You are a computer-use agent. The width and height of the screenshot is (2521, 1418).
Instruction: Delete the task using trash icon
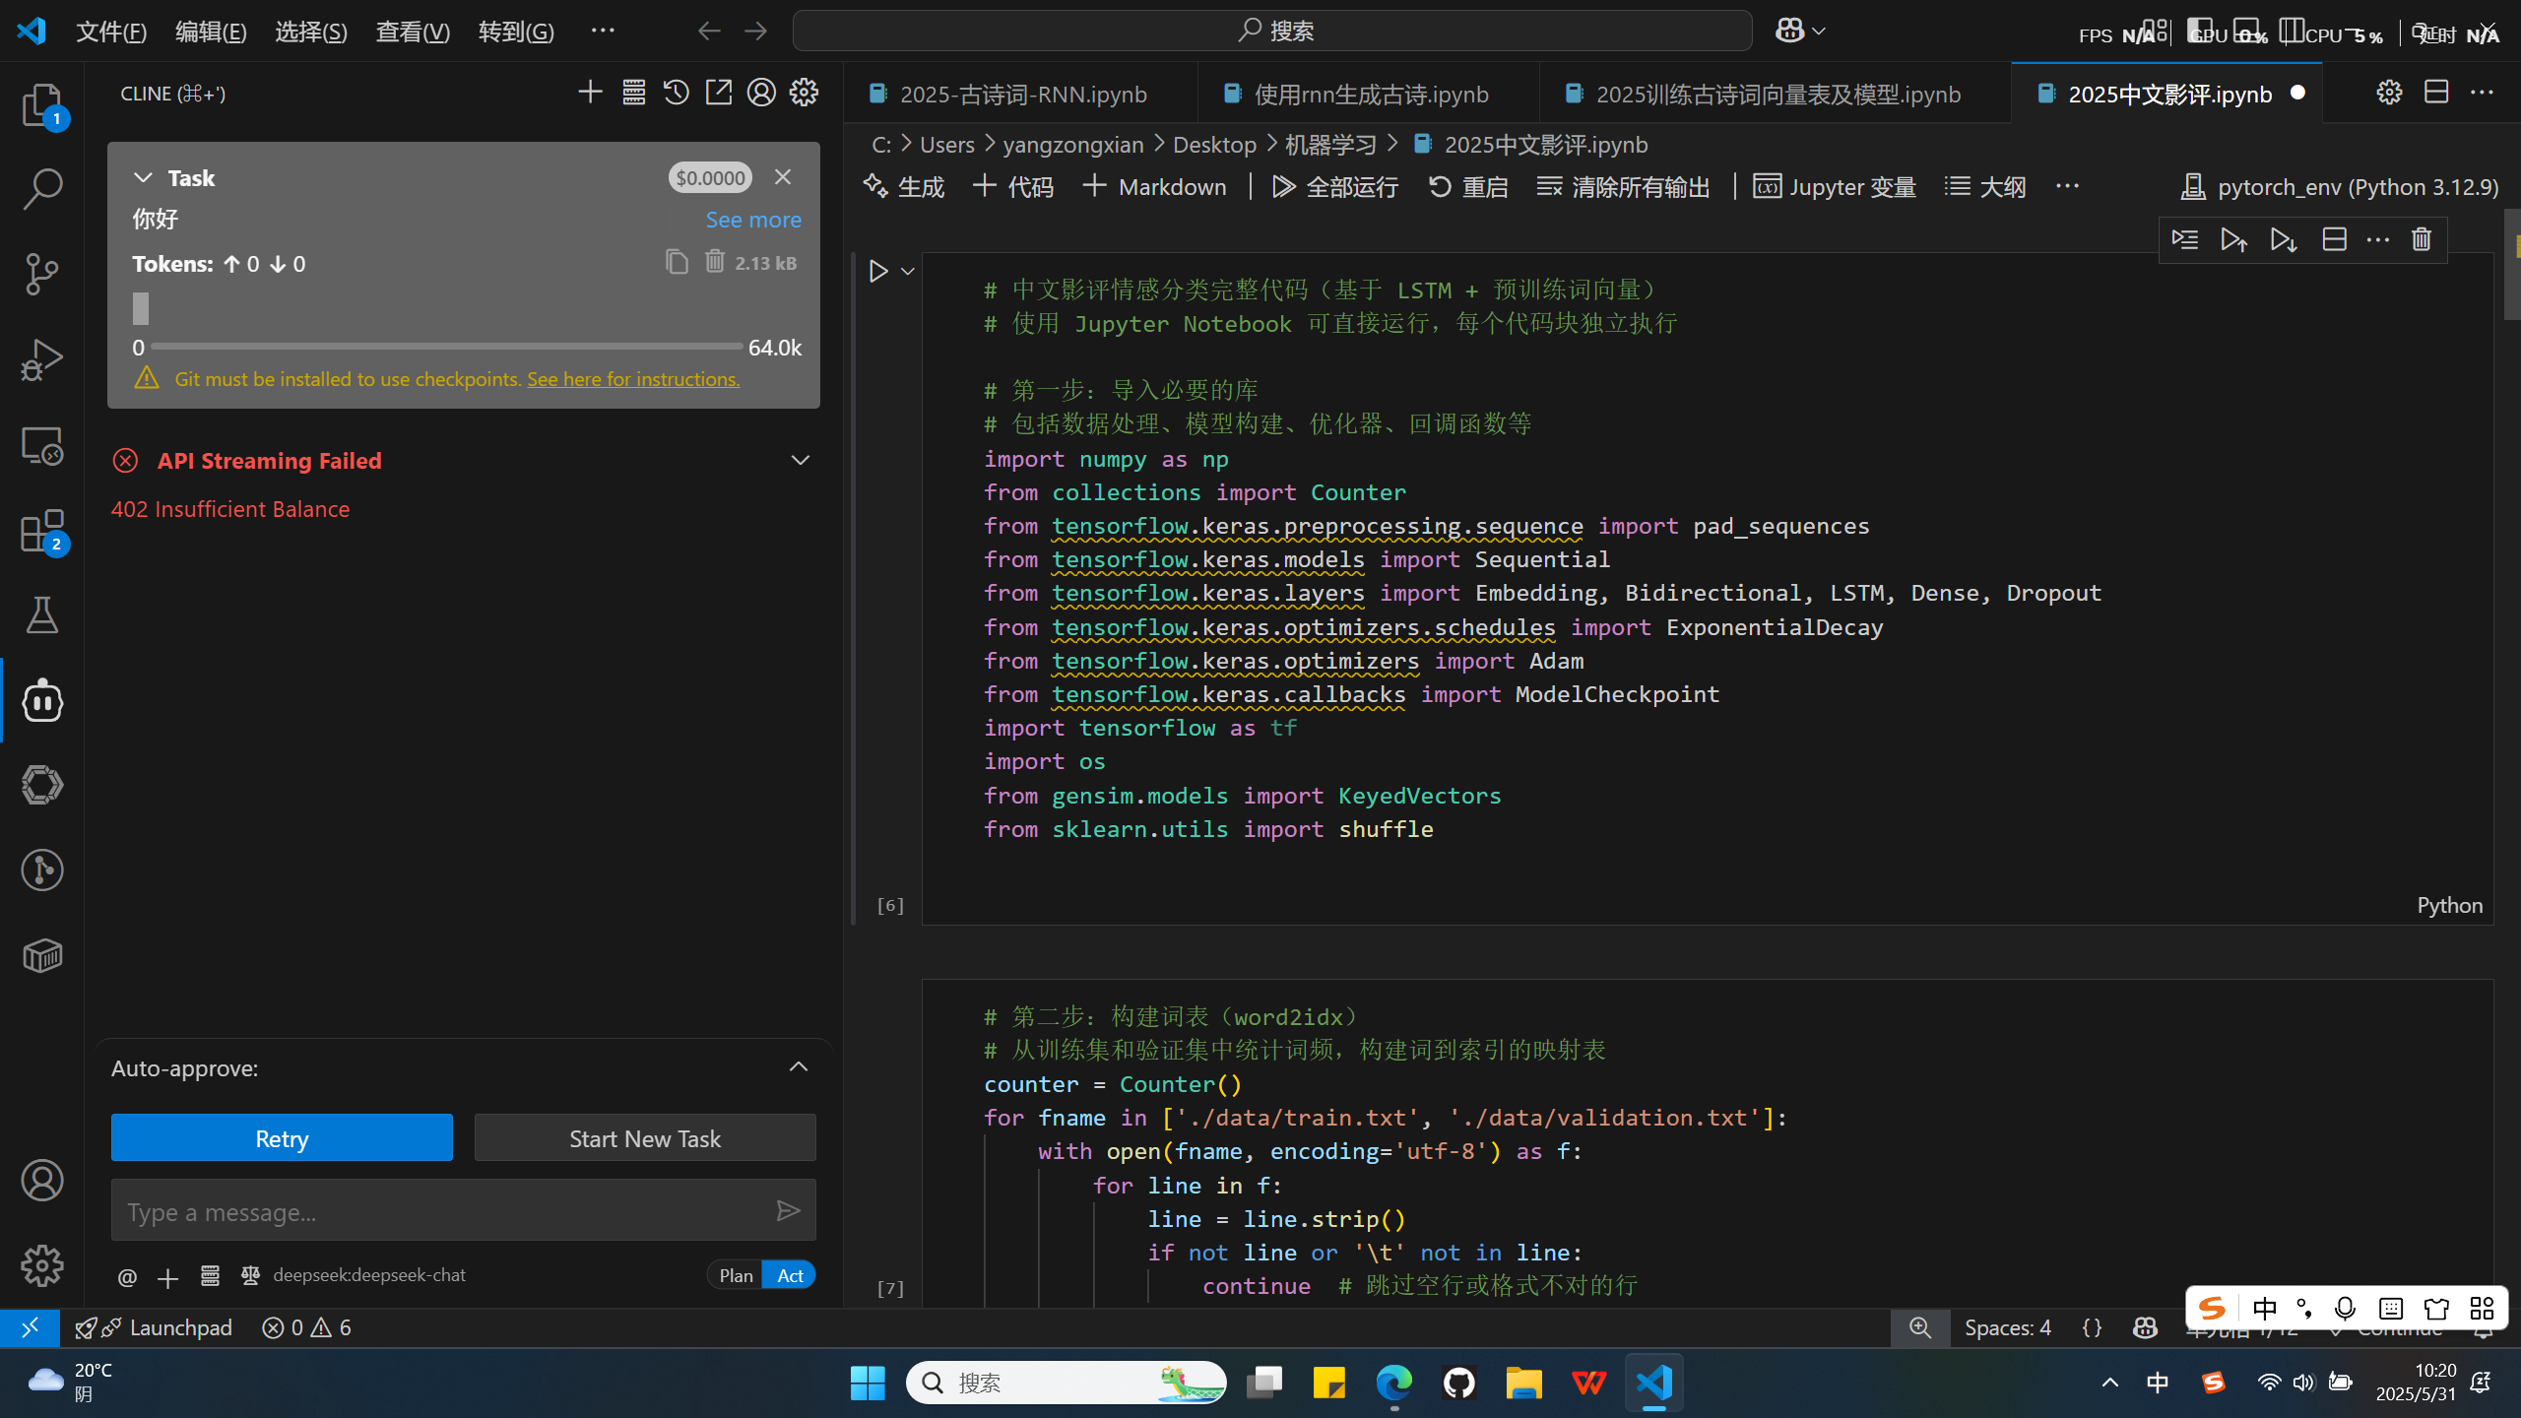(715, 262)
